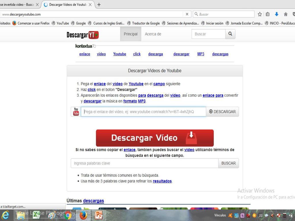Open the Jornada Escolar Comp... bookmark

tap(244, 23)
